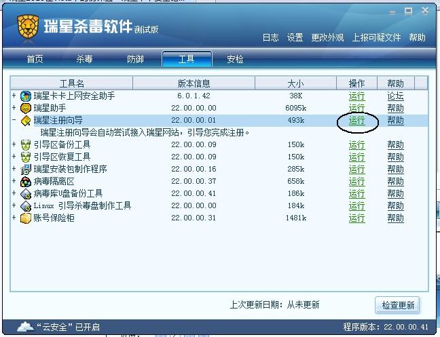Click the 账号保险柜 safe icon

point(26,218)
